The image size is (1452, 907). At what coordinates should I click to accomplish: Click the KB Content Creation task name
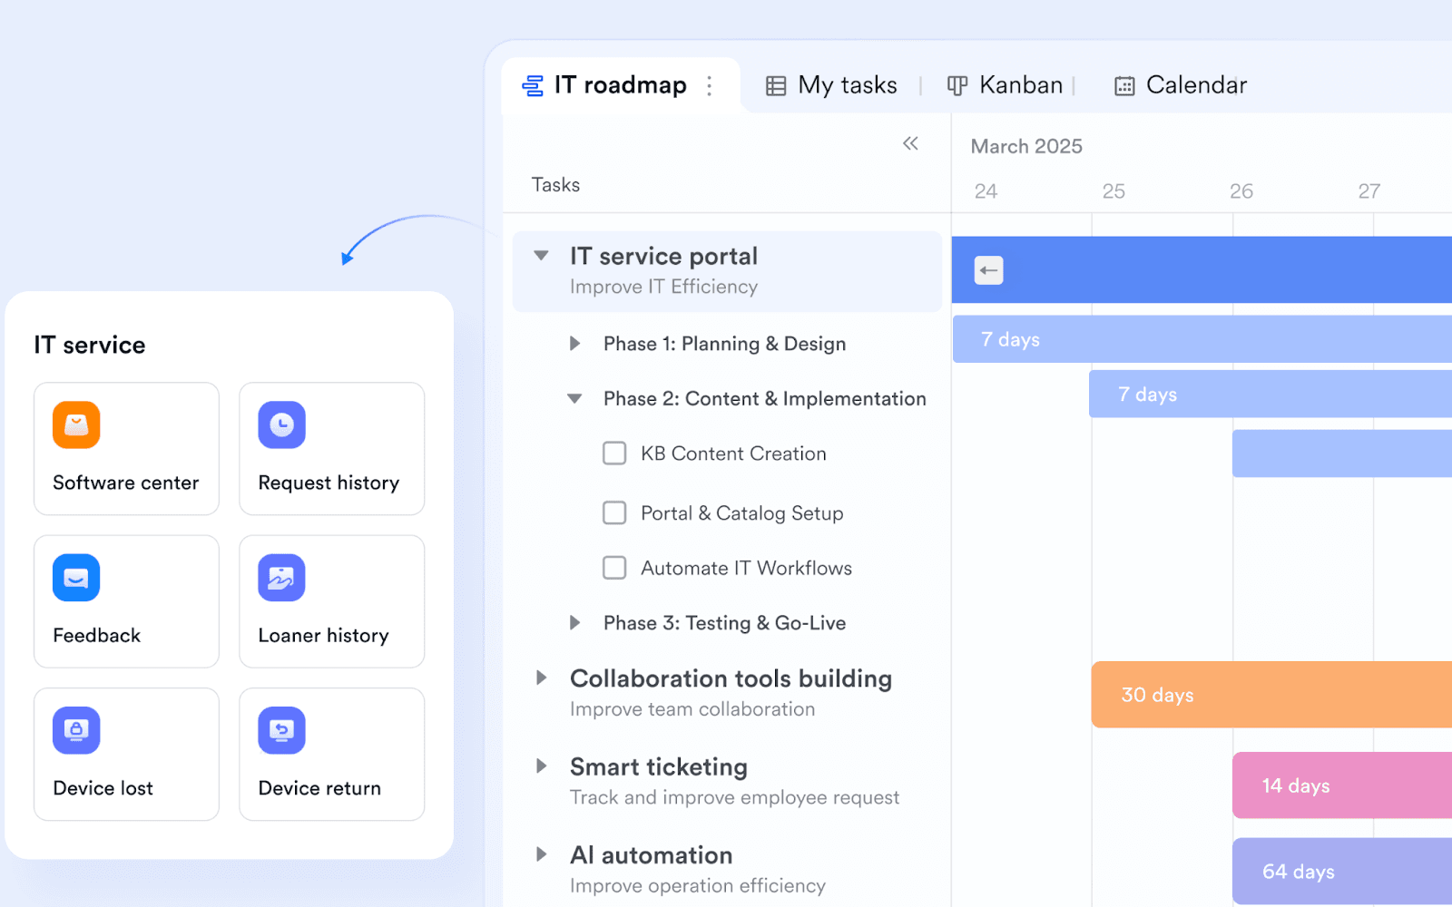click(x=733, y=453)
